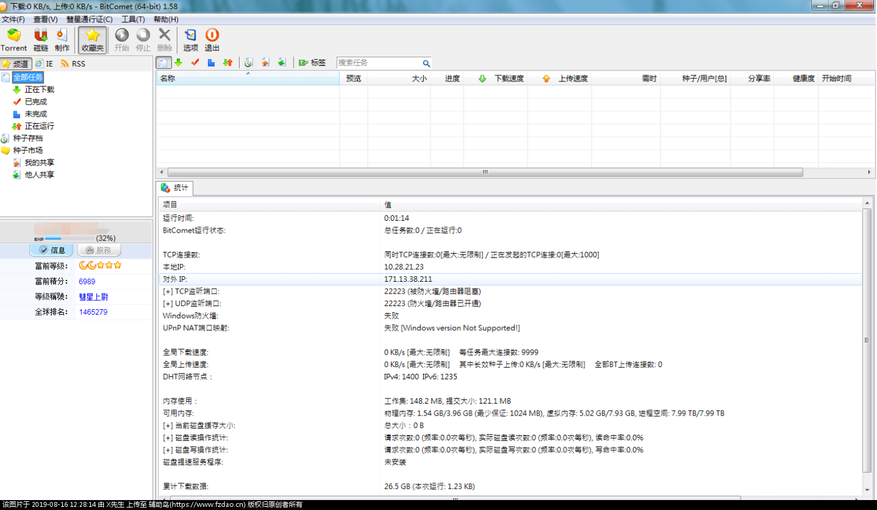877x510 pixels.
Task: Click the 退出 exit icon
Action: 212,40
